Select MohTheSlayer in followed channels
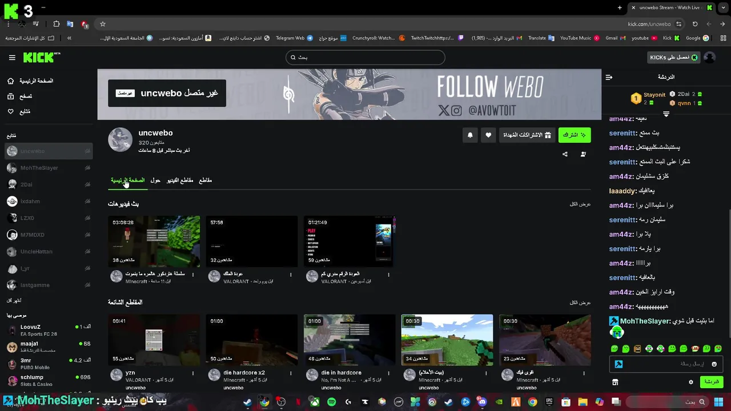The image size is (731, 411). tap(49, 168)
